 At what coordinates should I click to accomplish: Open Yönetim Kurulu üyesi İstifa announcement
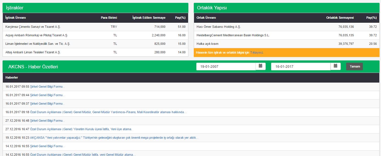click(x=81, y=129)
